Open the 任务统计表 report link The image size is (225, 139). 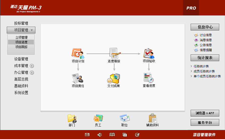[x=201, y=66]
